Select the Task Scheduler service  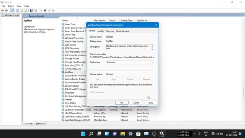[x=72, y=86]
